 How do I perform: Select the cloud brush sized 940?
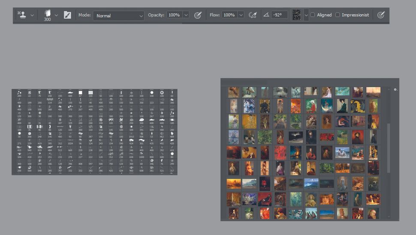[30, 149]
